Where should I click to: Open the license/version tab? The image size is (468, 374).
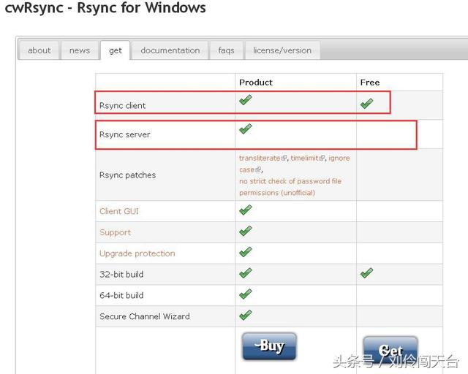[282, 50]
